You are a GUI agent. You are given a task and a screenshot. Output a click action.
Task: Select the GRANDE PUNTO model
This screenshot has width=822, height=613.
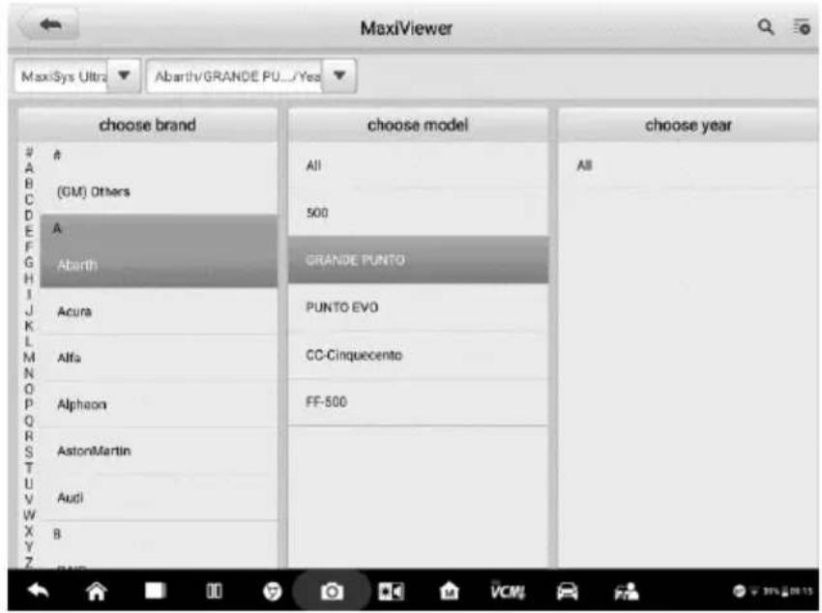coord(419,260)
